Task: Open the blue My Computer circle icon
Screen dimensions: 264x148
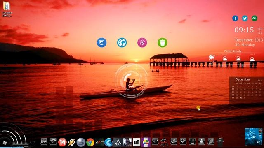Action: [x=101, y=42]
